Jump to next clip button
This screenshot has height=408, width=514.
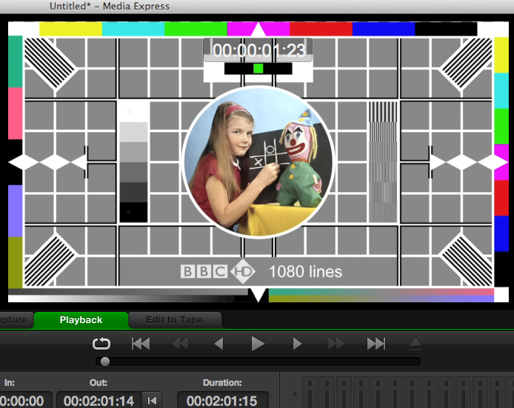(x=376, y=344)
